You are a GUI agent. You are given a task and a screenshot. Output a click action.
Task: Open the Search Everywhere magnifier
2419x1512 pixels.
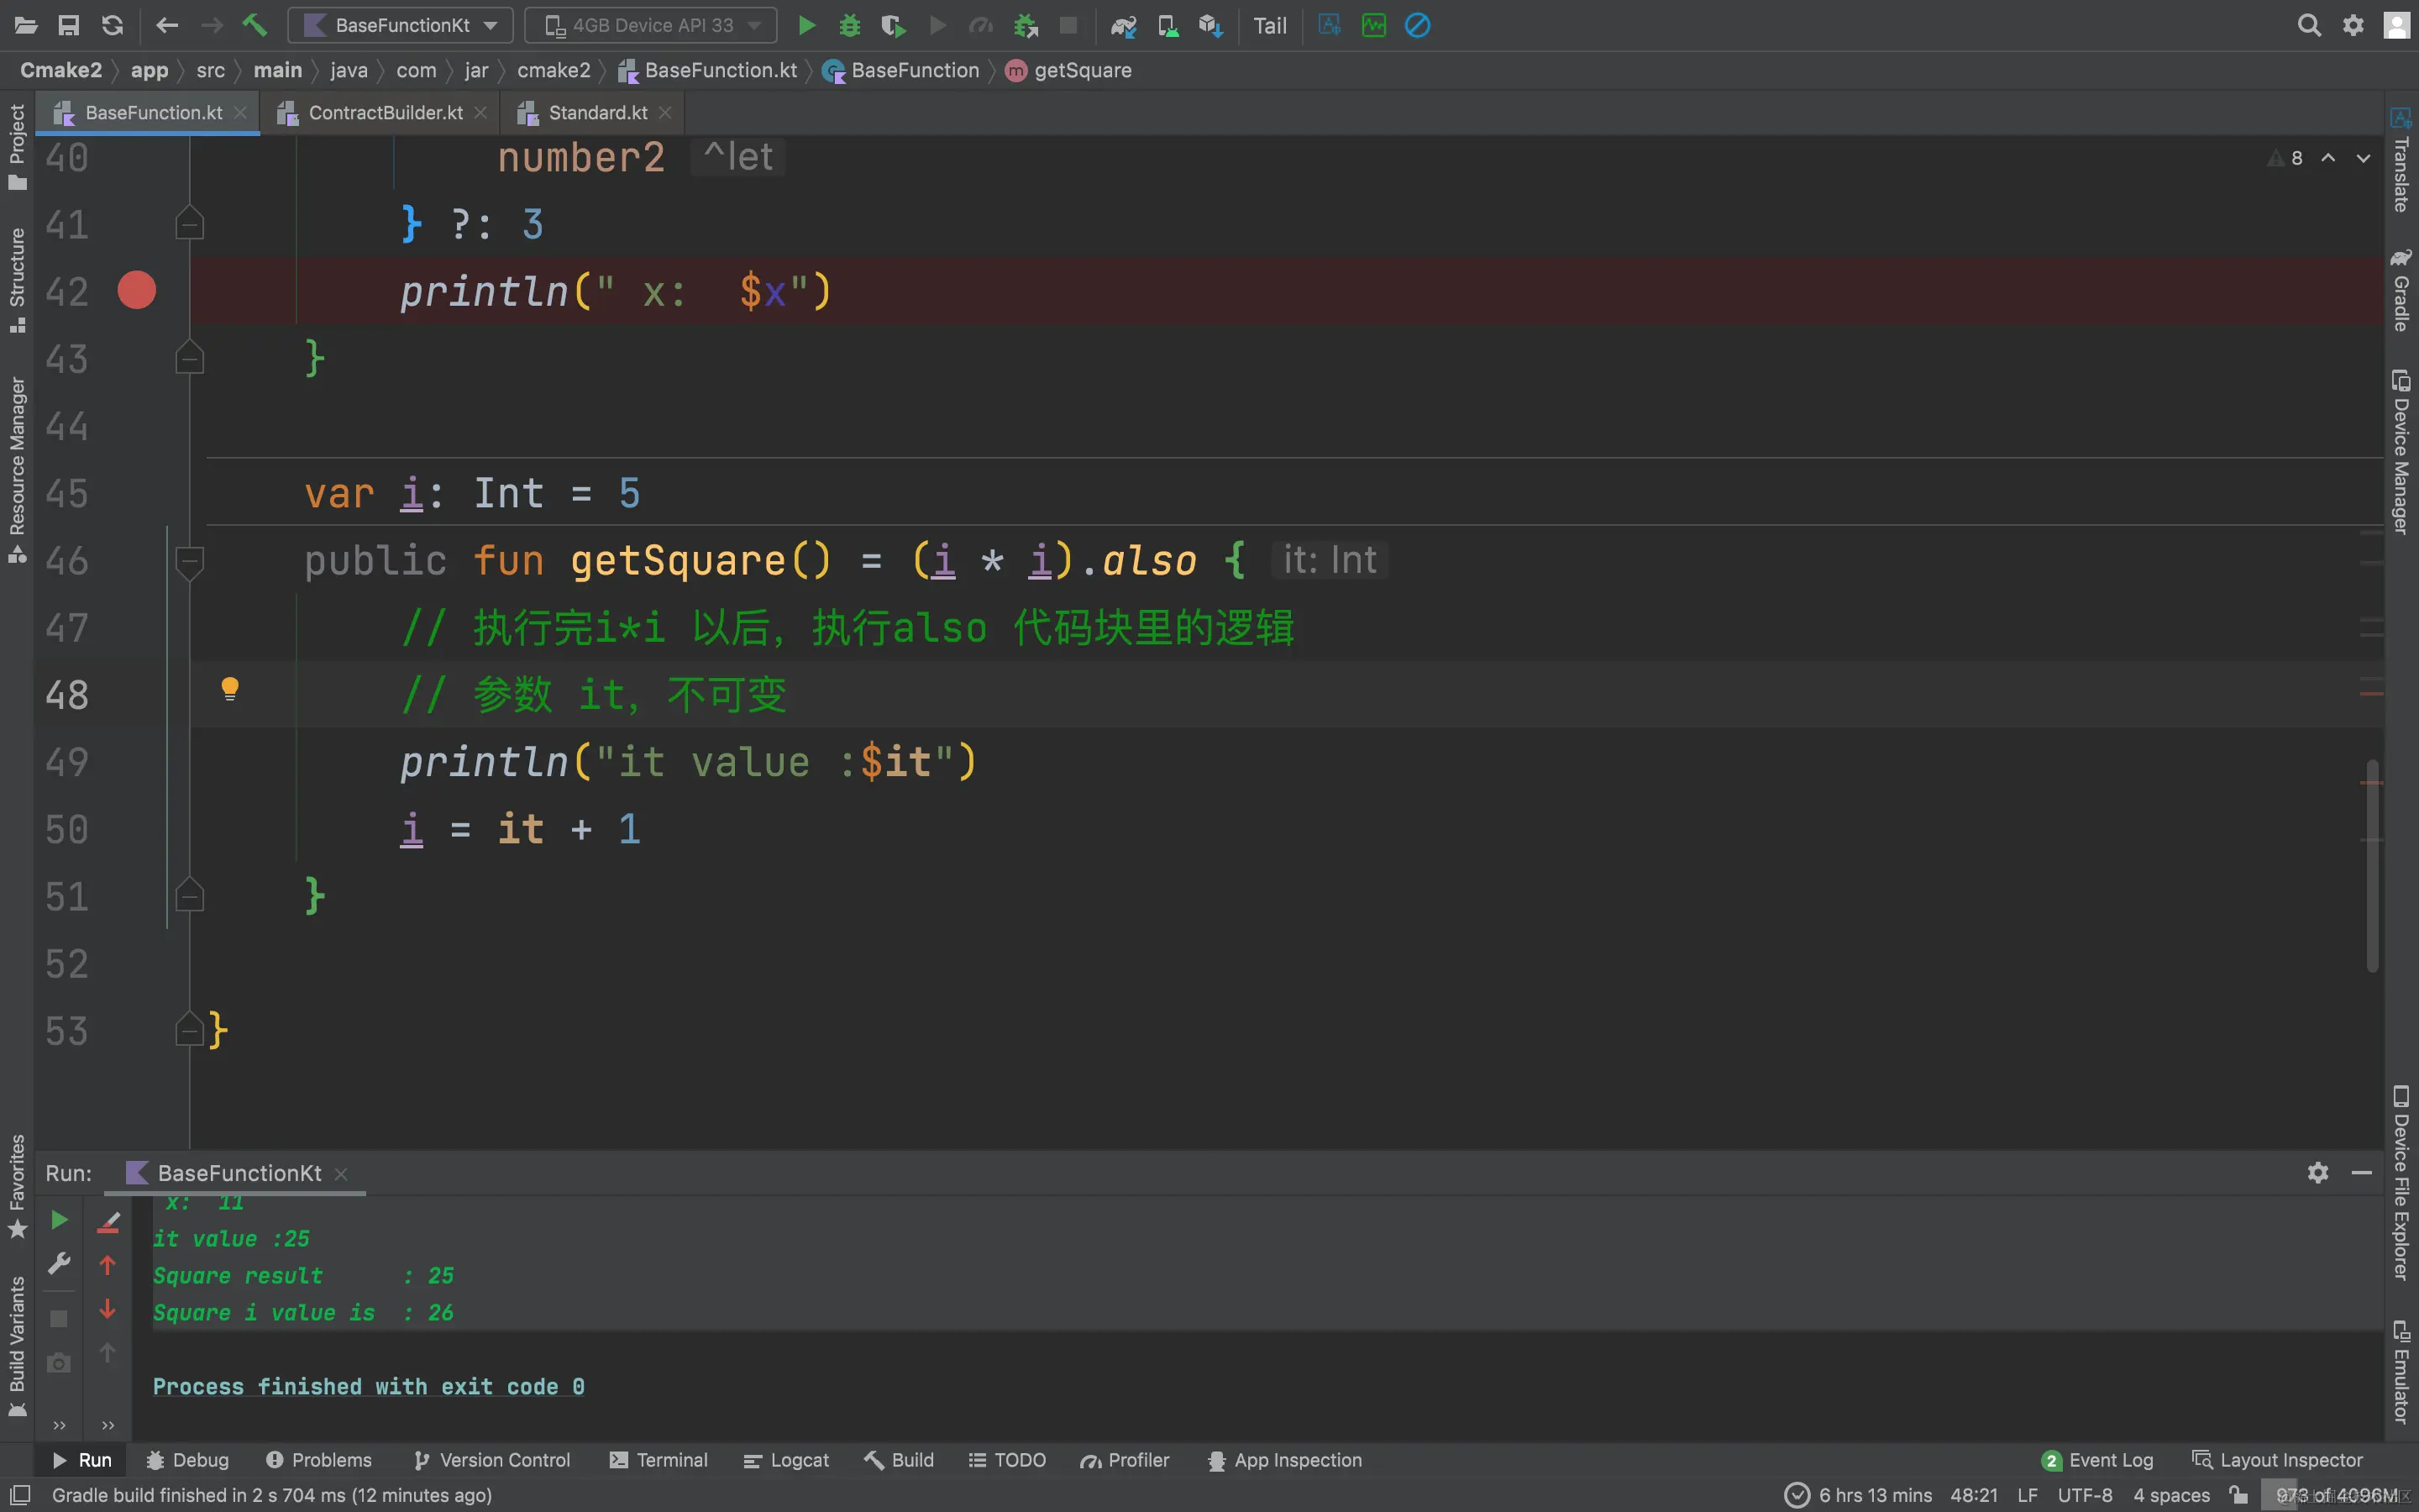(x=2309, y=25)
